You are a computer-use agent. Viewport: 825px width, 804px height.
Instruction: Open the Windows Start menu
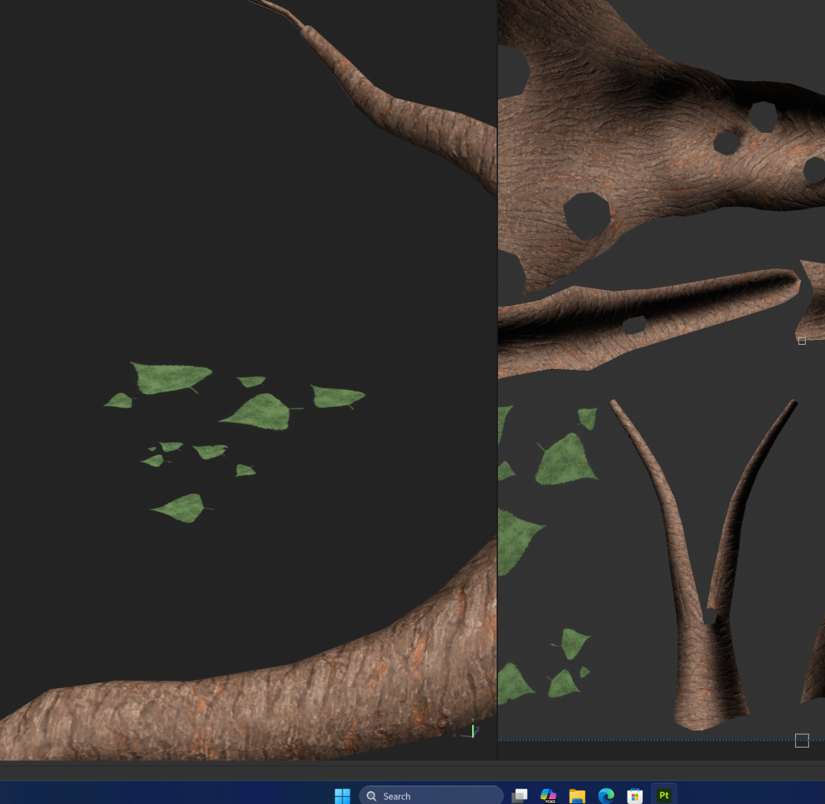pos(342,795)
